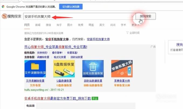Open the 明医 tab
Viewport: 183px width, 109px height.
click(91, 25)
